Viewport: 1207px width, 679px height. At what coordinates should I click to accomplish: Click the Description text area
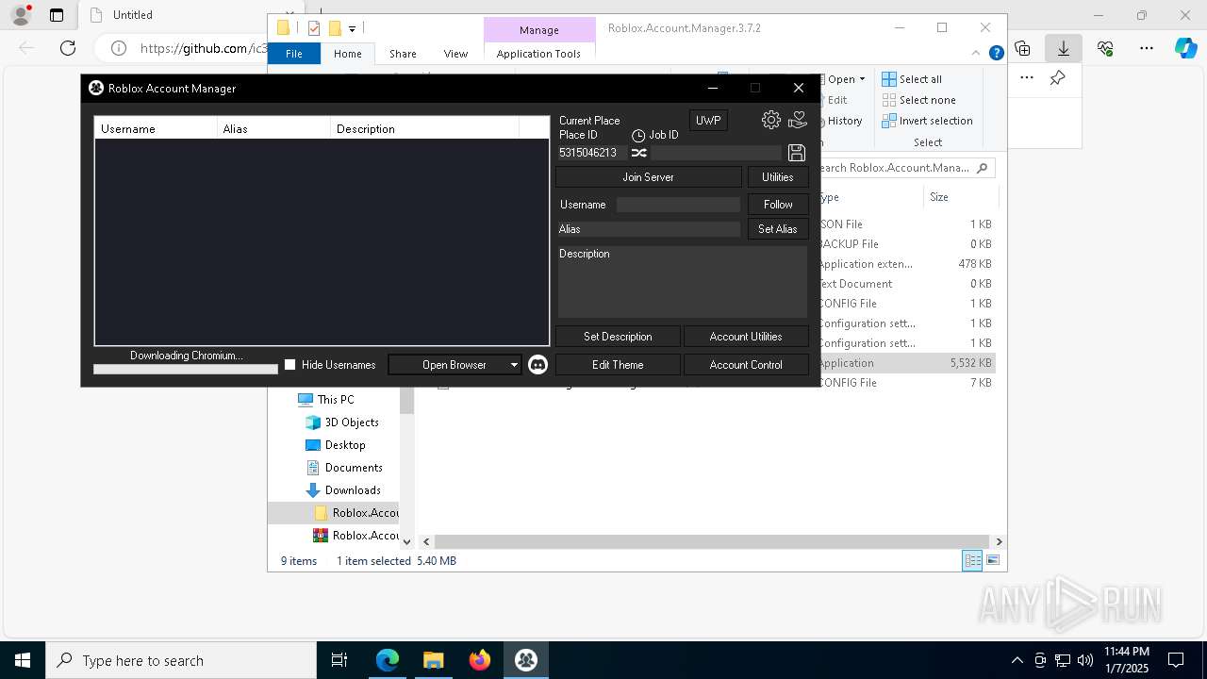683,282
